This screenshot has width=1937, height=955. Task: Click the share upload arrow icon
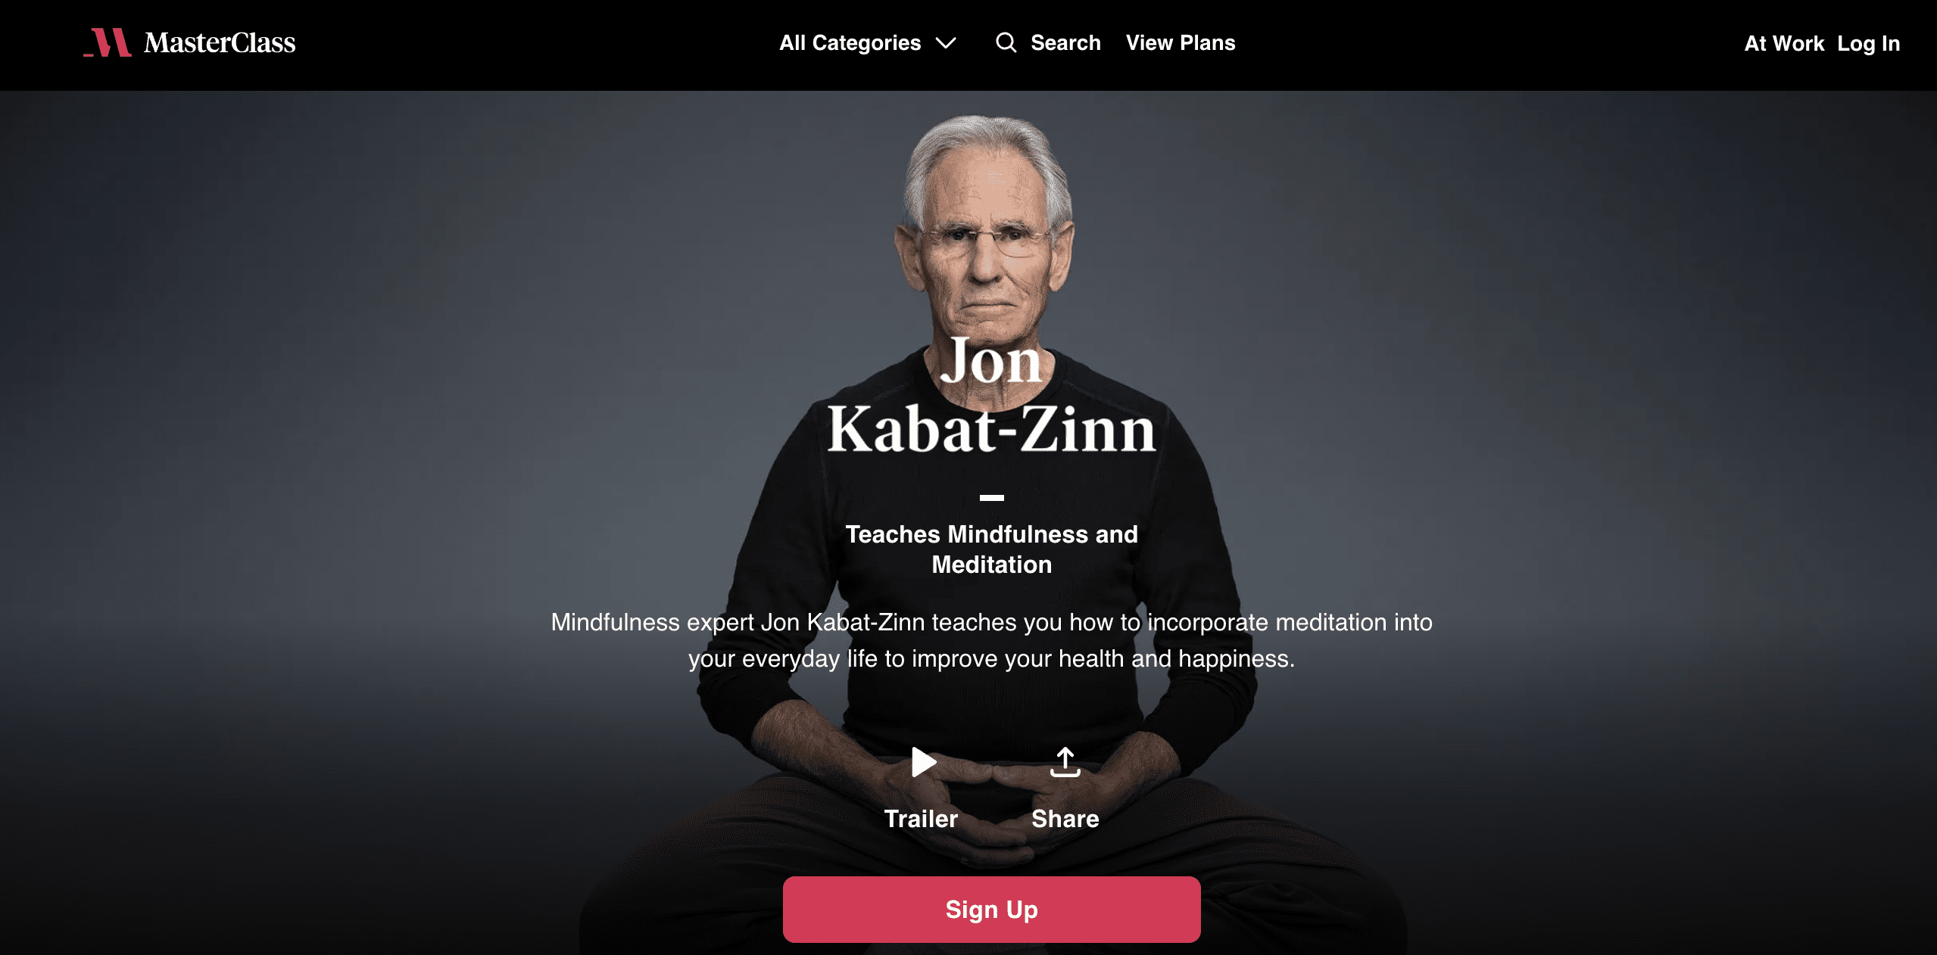tap(1065, 762)
